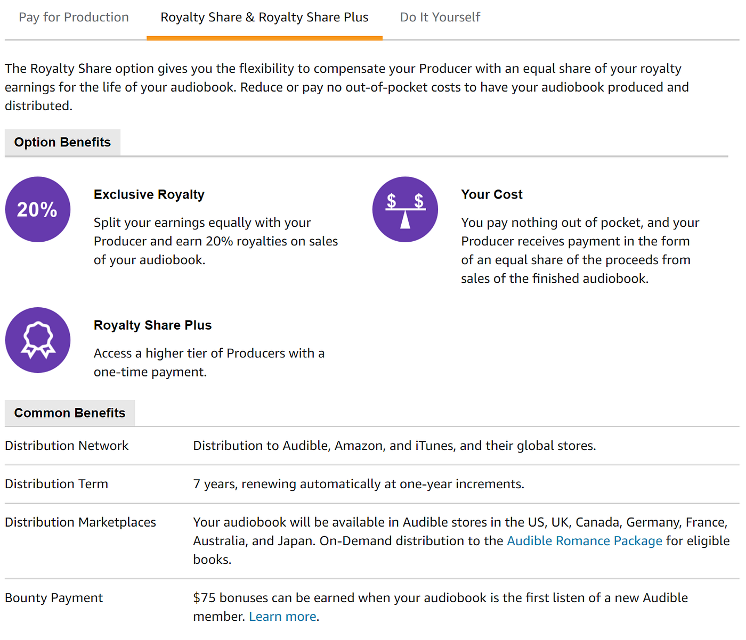Open the Audible Romance Package link
This screenshot has height=640, width=746.
[585, 541]
